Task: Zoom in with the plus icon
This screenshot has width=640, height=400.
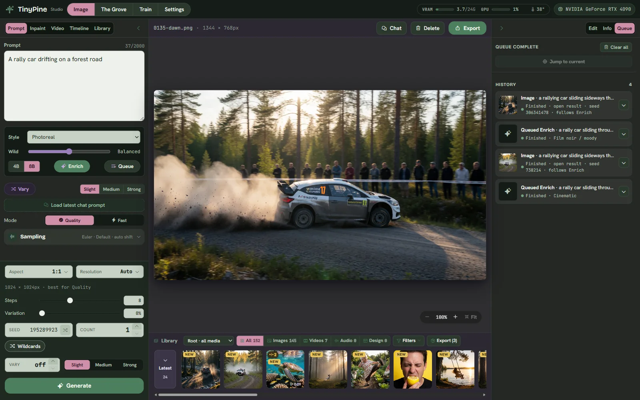Action: [x=455, y=317]
